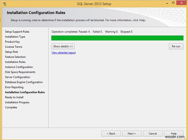Expand rule results with Show details
This screenshot has width=188, height=140.
pyautogui.click(x=63, y=46)
